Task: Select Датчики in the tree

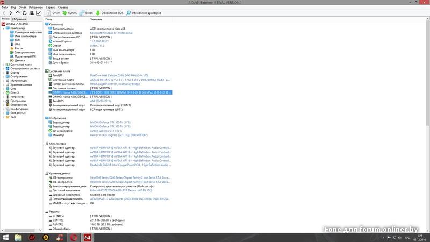Action: pyautogui.click(x=18, y=60)
